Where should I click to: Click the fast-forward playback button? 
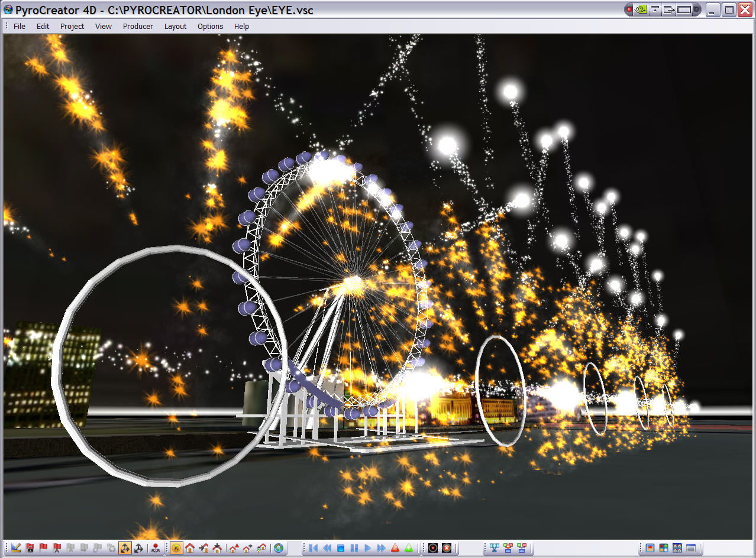pos(381,548)
